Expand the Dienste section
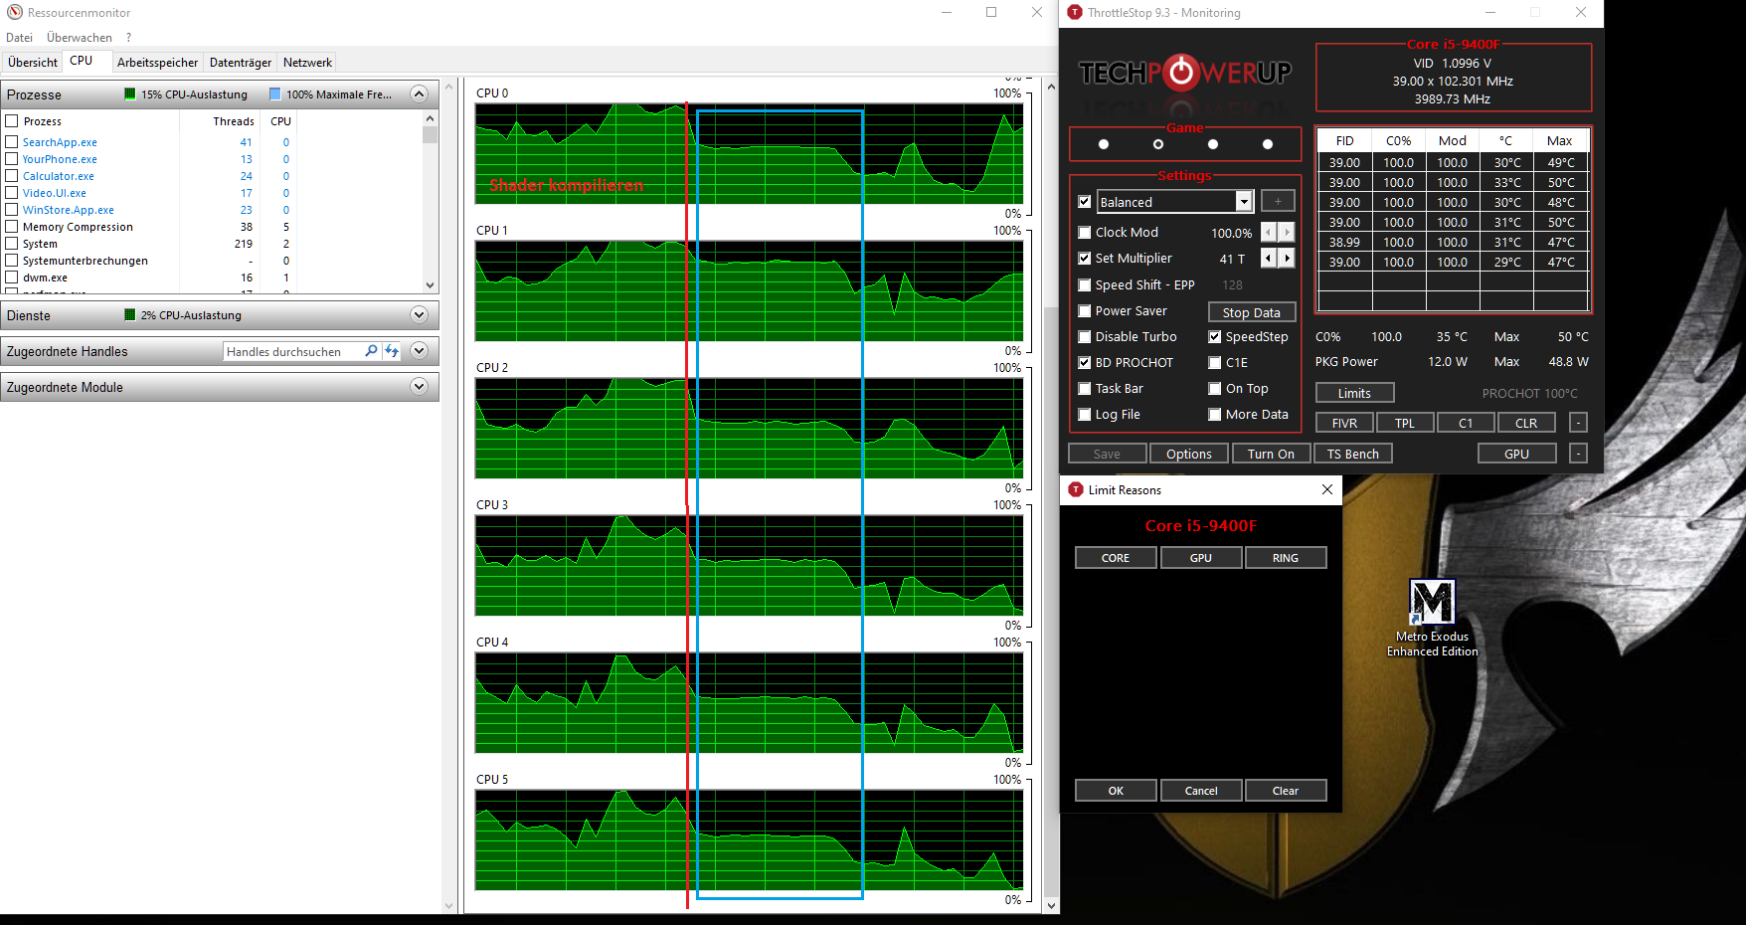Screen dimensions: 1746x925 pos(419,314)
